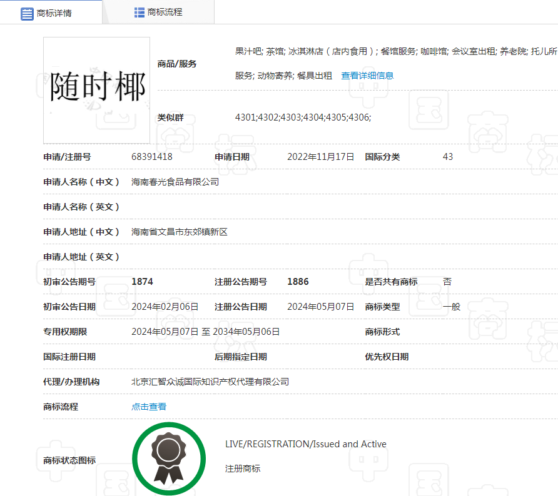Select registration number 68391418

[152, 157]
